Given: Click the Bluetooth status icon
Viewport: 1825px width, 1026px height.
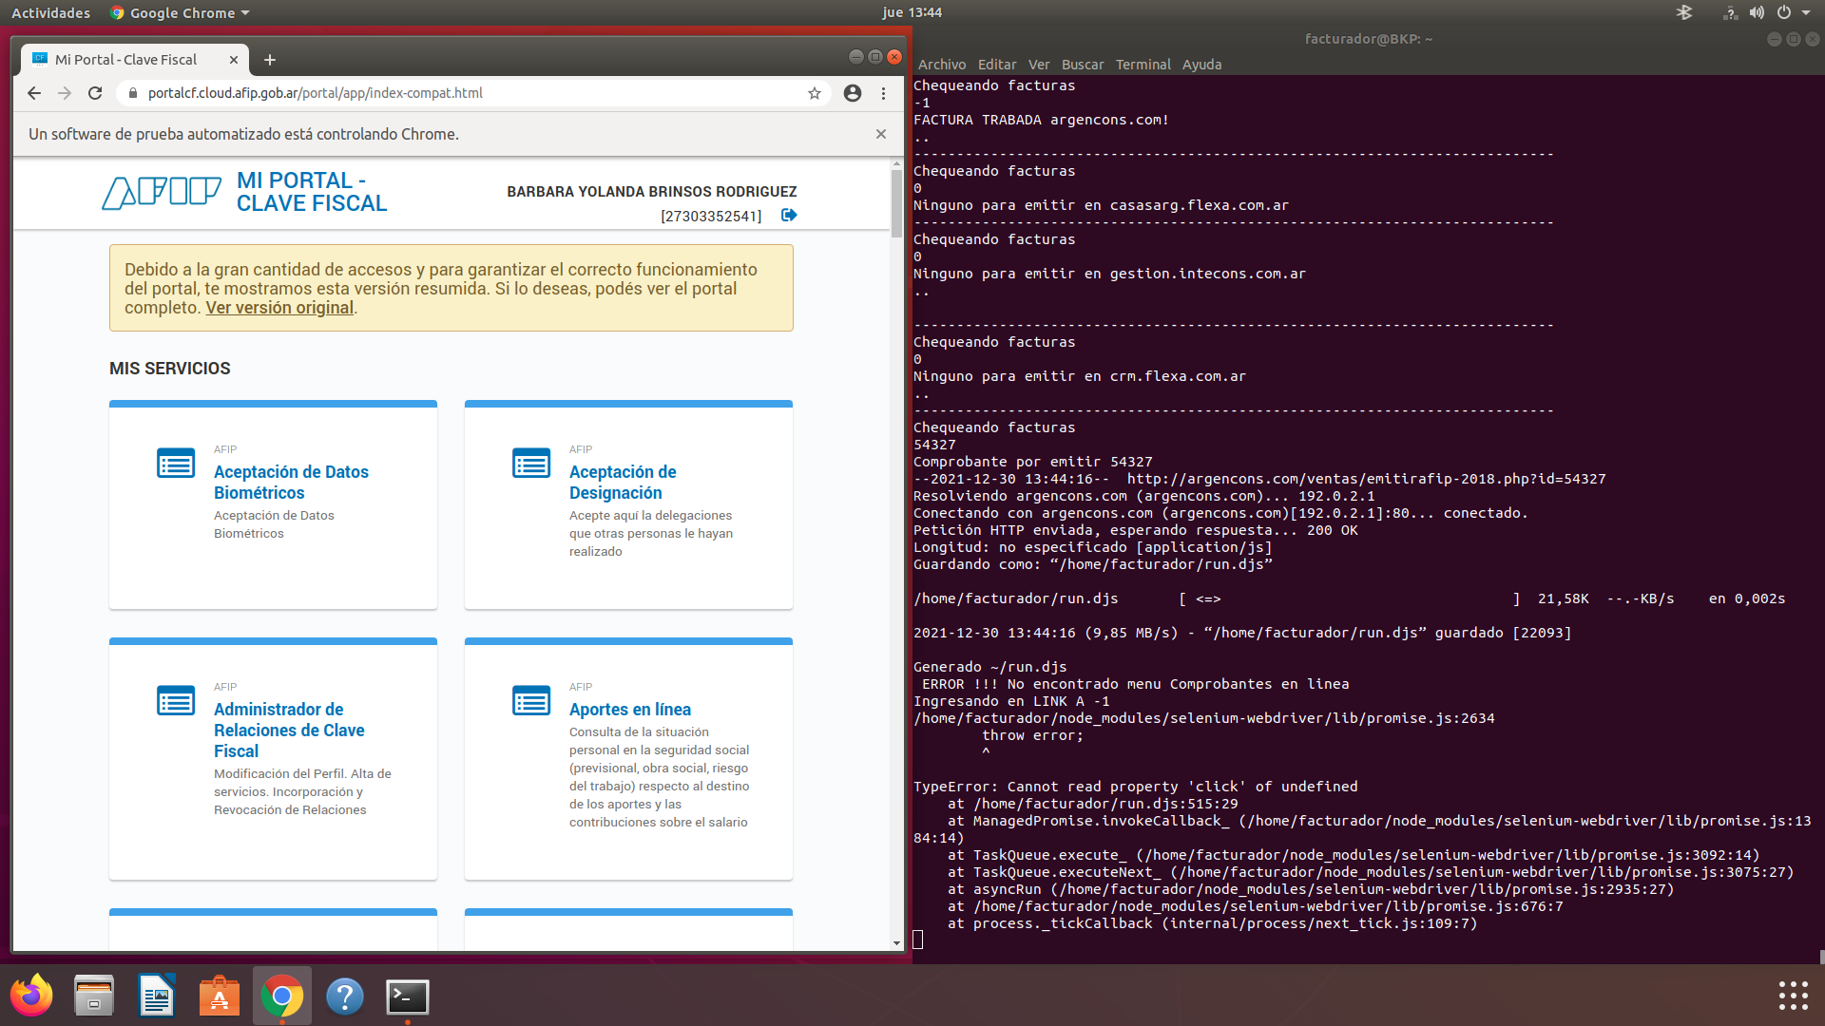Looking at the screenshot, I should point(1684,12).
